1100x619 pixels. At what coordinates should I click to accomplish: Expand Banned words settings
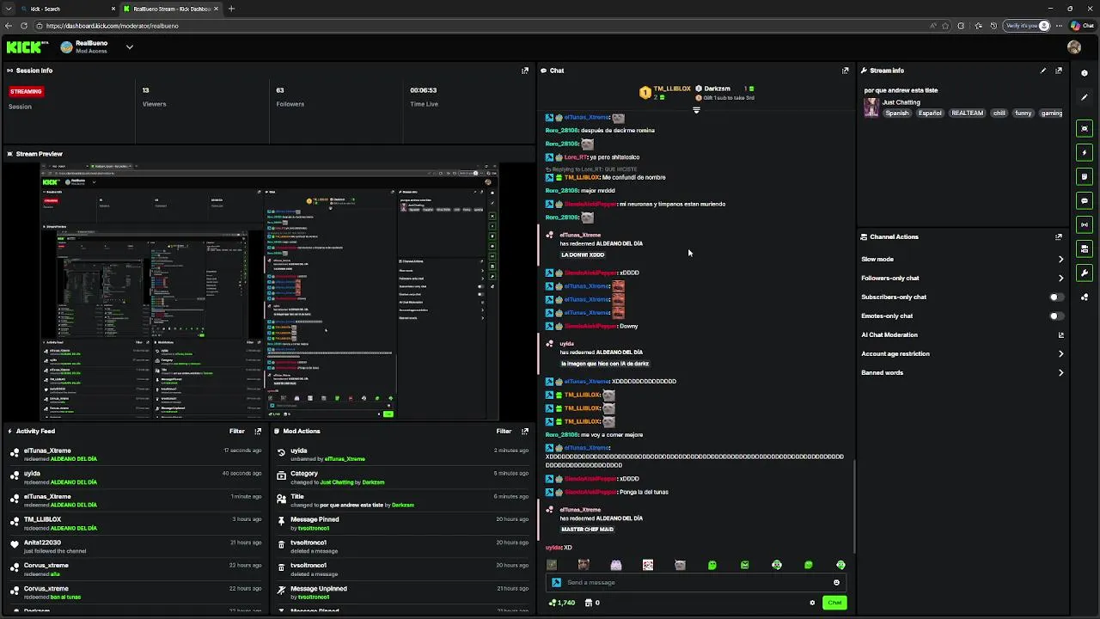click(962, 372)
